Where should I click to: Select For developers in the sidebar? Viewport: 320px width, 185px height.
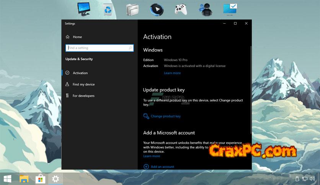83,96
